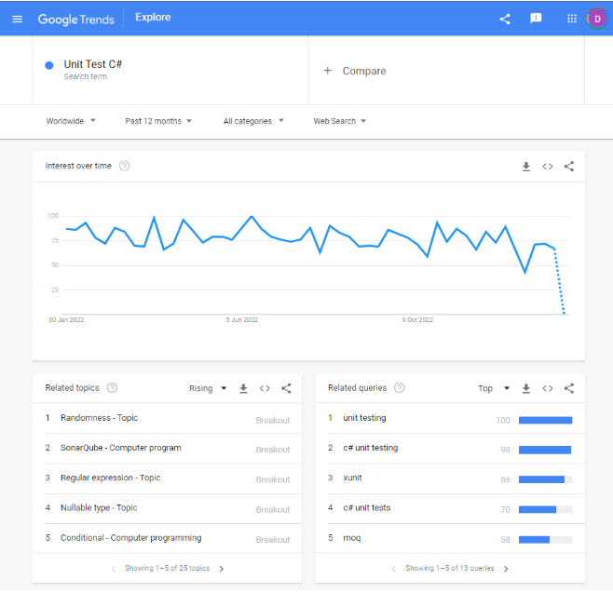Click the Explore header label
Screen dimensions: 613x593
point(153,17)
